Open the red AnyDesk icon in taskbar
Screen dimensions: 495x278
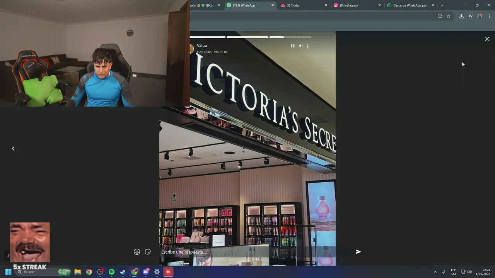168,272
